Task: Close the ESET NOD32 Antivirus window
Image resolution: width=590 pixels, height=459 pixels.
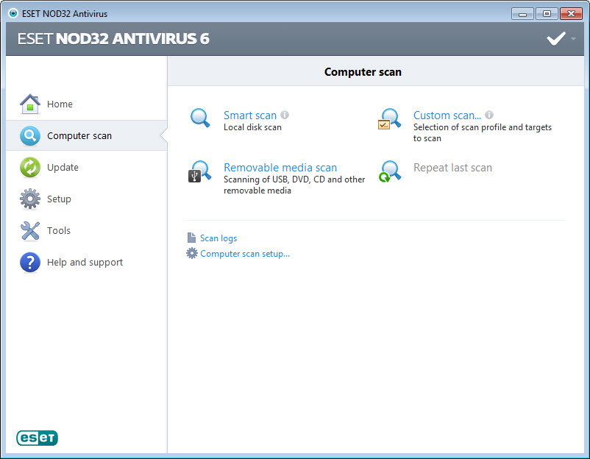Action: click(571, 14)
